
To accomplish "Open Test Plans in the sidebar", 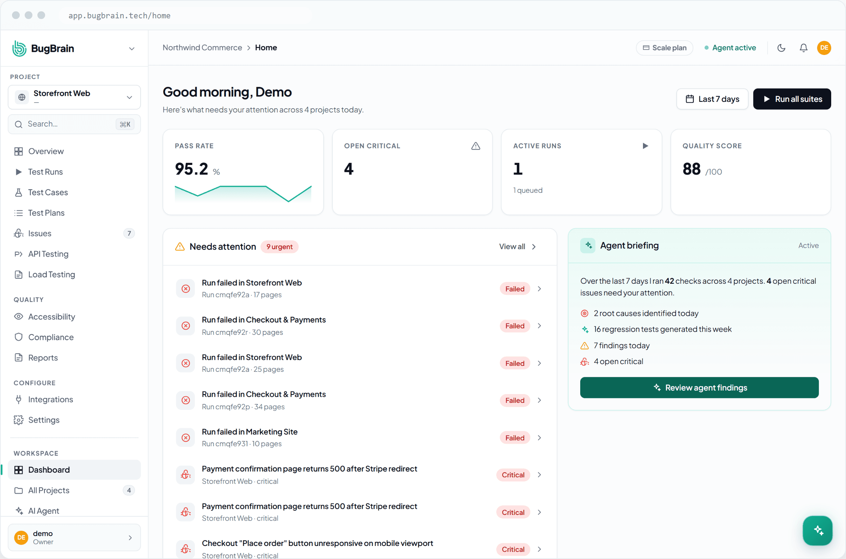I will point(74,213).
